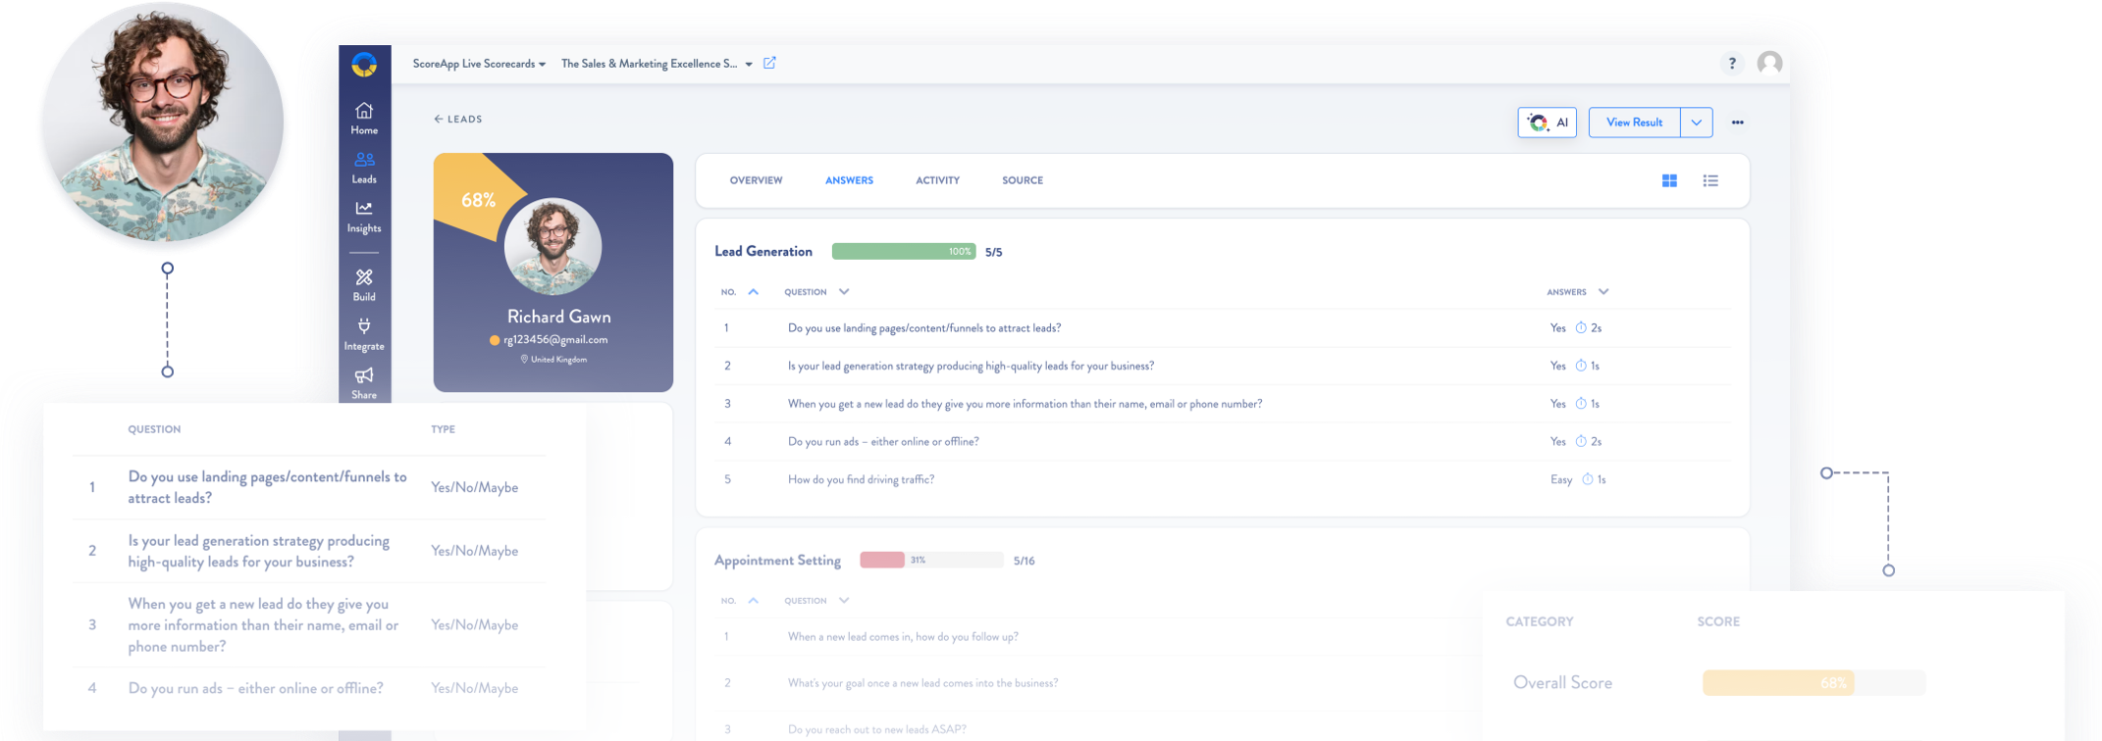Go to Leads in the sidebar
Viewport: 2102px width, 741px height.
[x=364, y=168]
